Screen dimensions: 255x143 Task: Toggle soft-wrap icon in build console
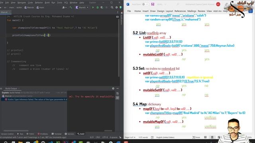tap(118, 93)
